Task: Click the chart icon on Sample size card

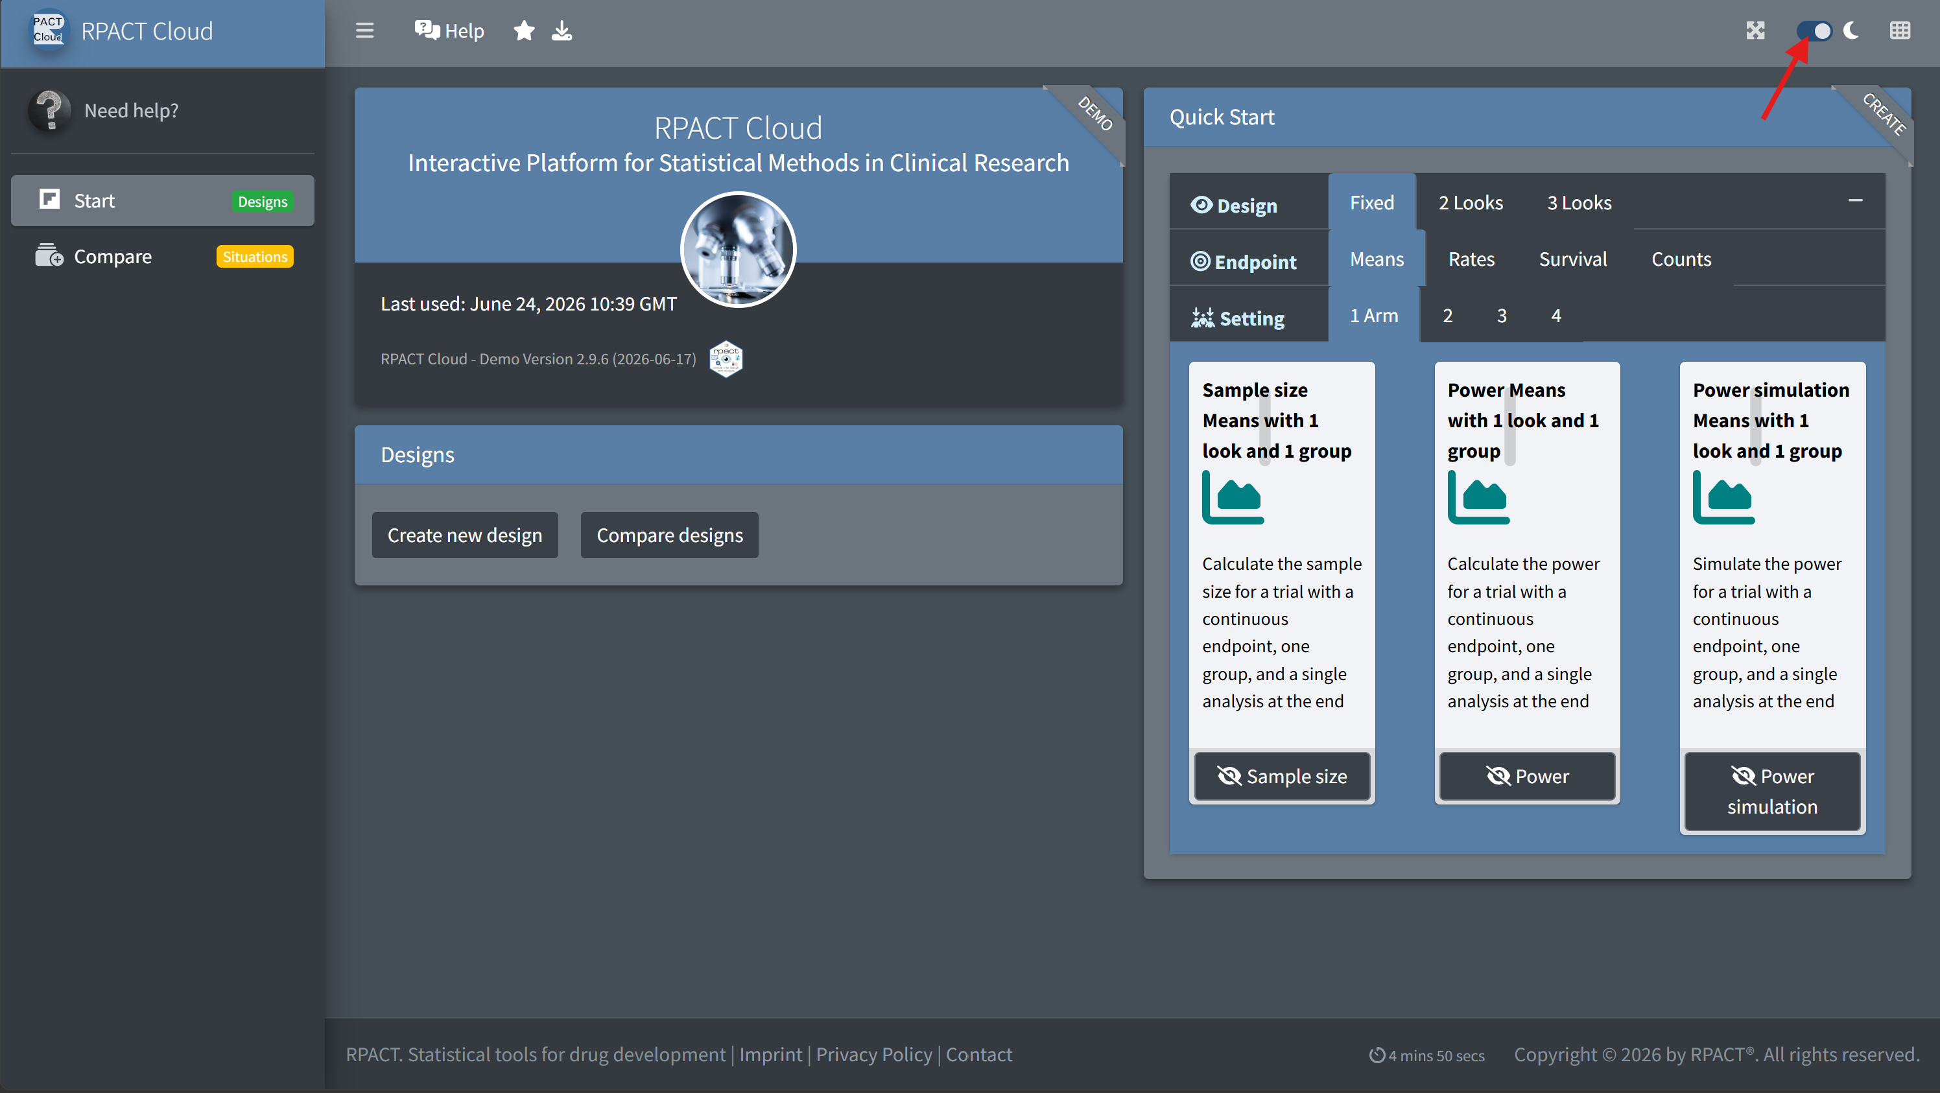Action: pos(1233,498)
